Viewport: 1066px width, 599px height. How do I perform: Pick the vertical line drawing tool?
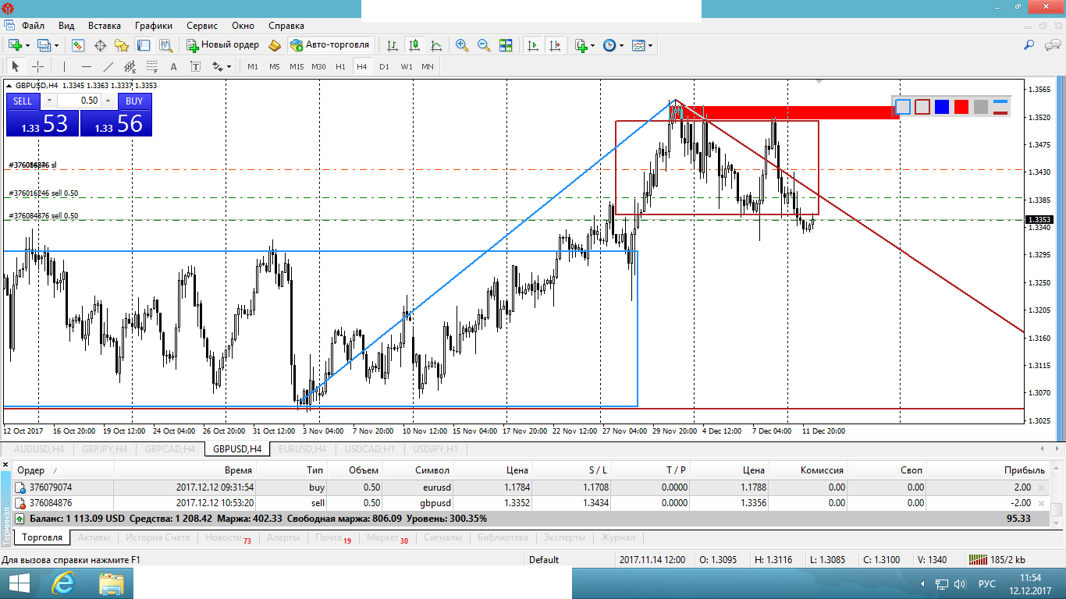point(64,66)
